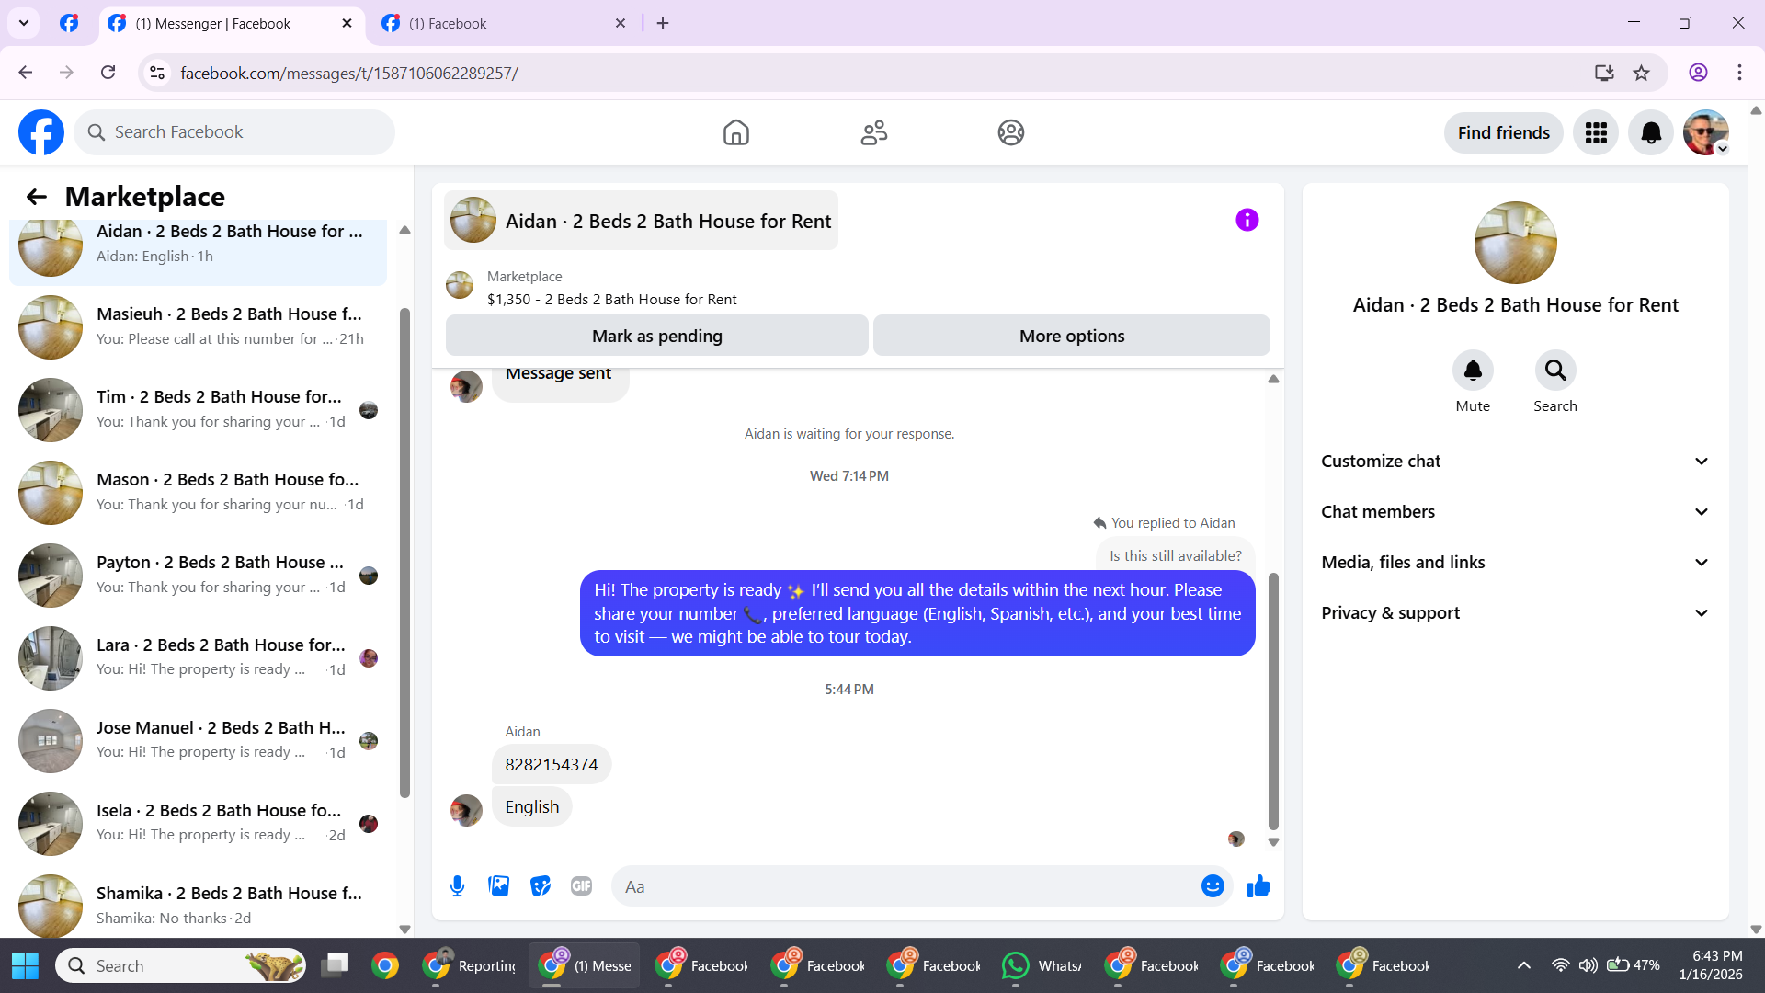
Task: Attach a photo with the image icon
Action: point(498,886)
